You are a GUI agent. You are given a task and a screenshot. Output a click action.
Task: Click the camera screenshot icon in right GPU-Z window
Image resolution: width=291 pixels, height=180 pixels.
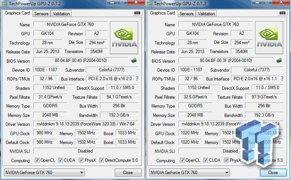[282, 13]
